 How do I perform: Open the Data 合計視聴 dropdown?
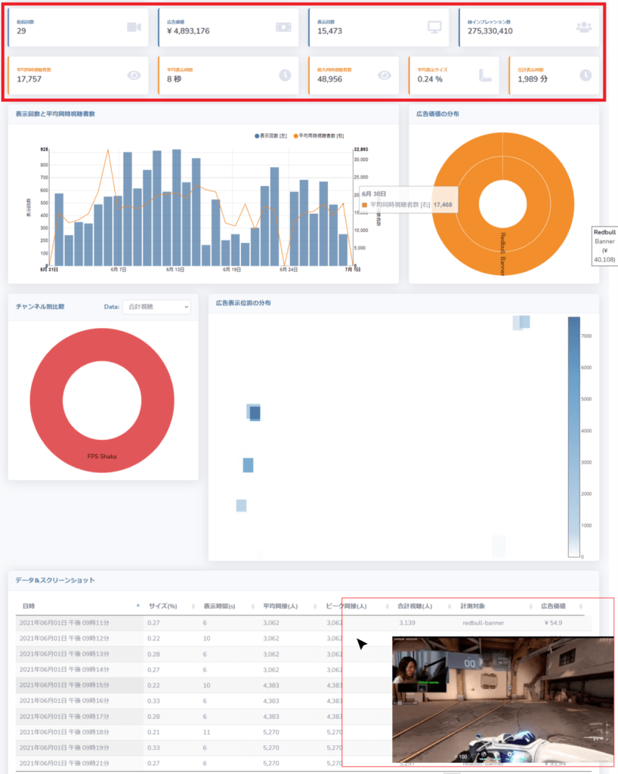[156, 307]
